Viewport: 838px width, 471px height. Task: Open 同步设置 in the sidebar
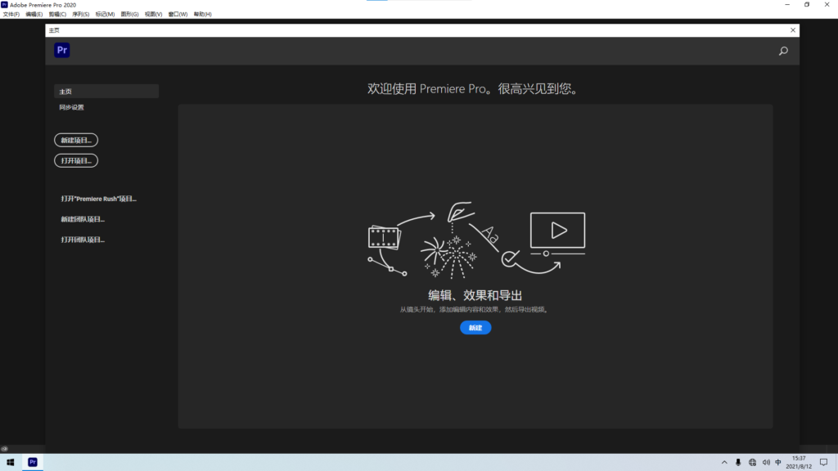click(72, 107)
